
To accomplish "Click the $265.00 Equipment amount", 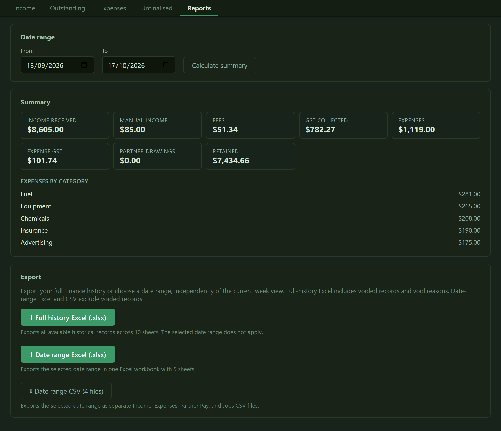I will click(469, 206).
